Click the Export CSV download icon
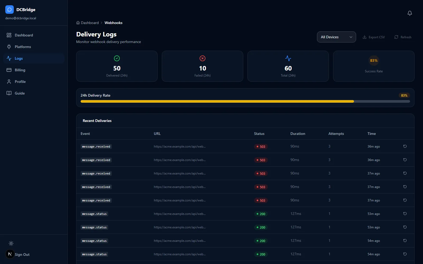423x264 pixels. tap(365, 37)
